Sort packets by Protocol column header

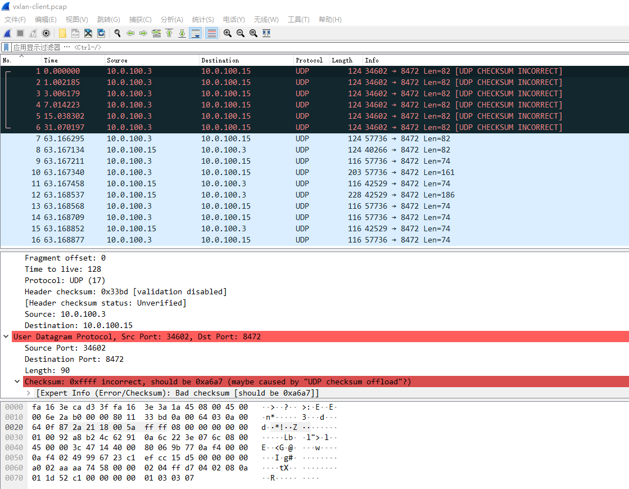[309, 60]
